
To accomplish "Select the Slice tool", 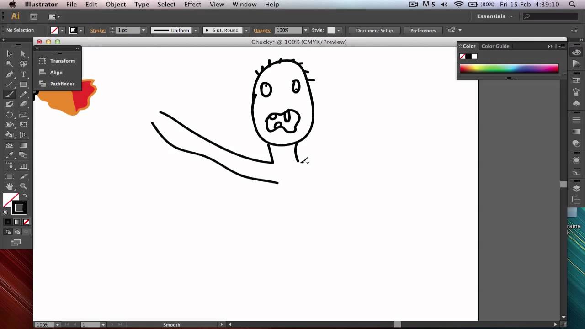I will 23,176.
